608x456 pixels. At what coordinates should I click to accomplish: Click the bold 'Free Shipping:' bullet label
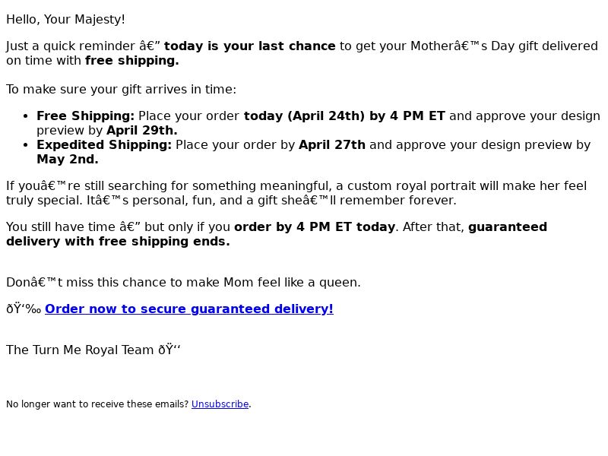tap(85, 116)
